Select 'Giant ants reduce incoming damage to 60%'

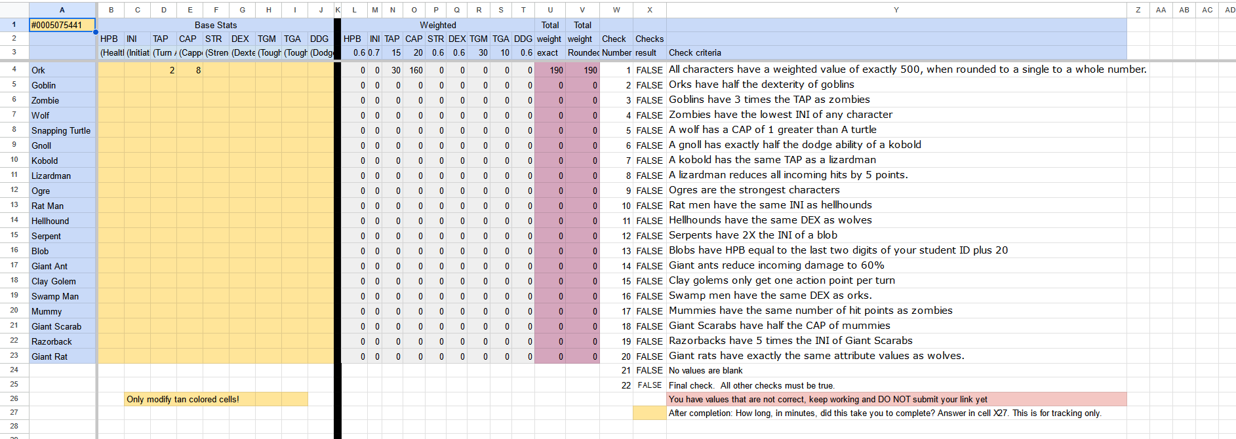(x=776, y=265)
